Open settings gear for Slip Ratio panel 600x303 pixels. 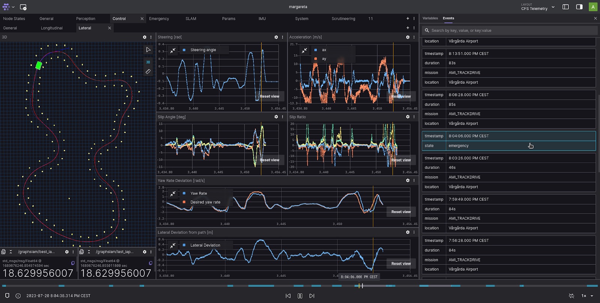(408, 117)
